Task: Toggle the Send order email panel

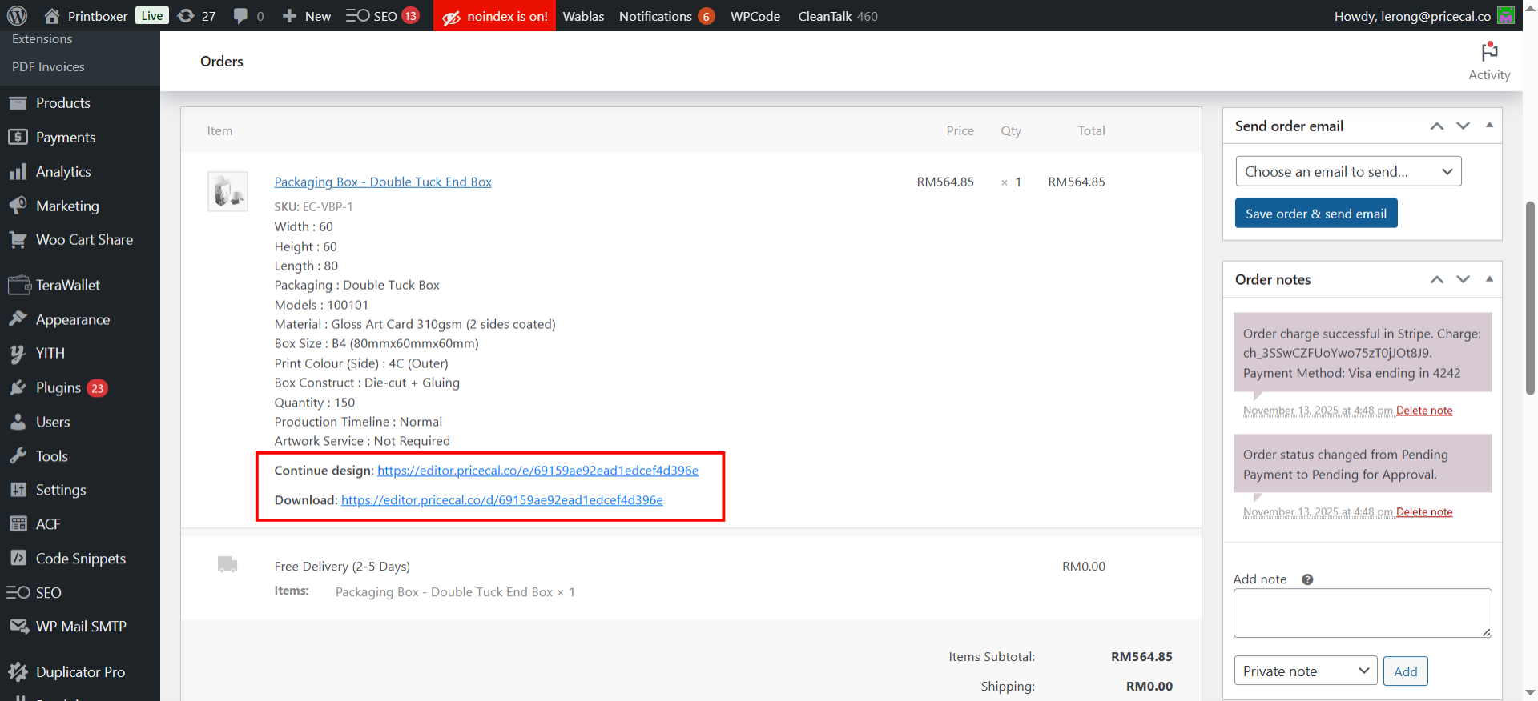Action: (1489, 126)
